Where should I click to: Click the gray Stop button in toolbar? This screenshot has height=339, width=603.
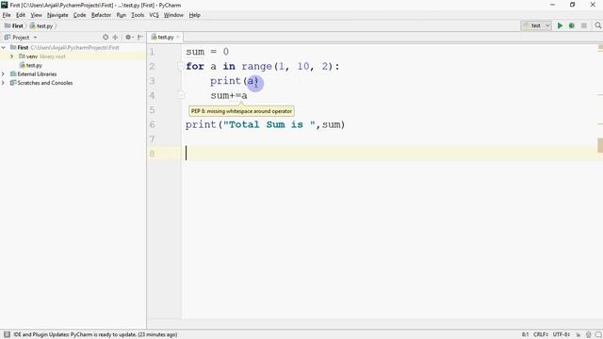tap(584, 25)
